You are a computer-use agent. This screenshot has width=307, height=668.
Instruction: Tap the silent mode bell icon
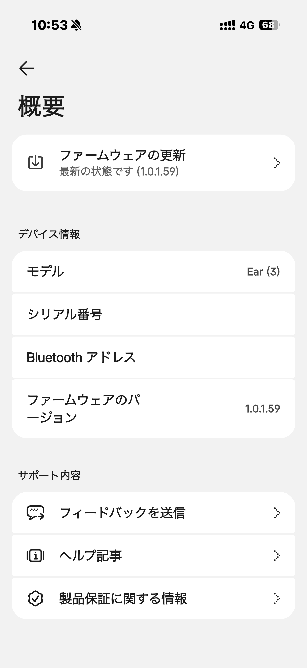click(x=76, y=25)
